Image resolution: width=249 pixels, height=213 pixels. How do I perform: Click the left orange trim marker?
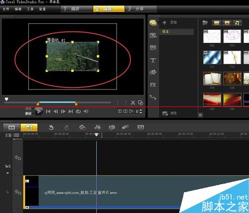point(38,104)
